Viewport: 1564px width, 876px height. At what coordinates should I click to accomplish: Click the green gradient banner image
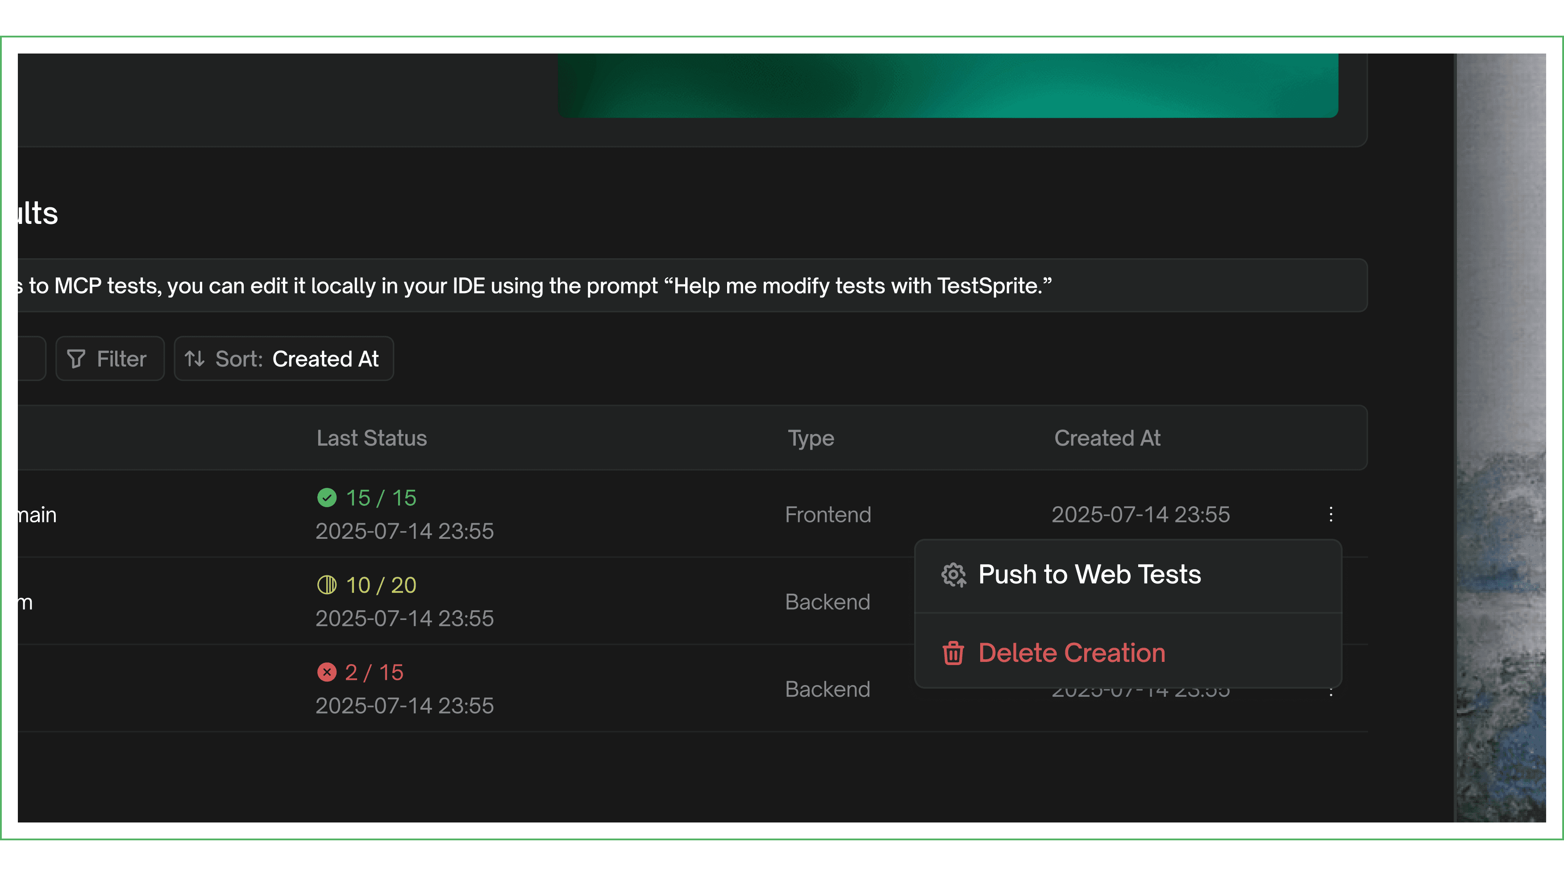coord(947,85)
